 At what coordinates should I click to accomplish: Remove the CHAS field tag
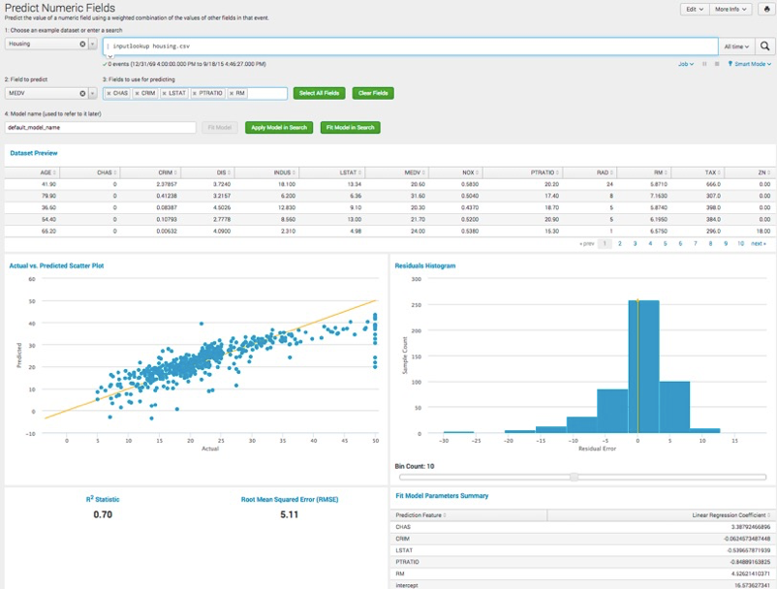[x=109, y=93]
